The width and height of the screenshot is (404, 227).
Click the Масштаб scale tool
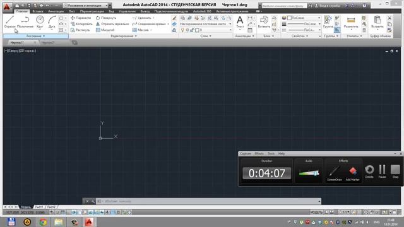tap(105, 30)
